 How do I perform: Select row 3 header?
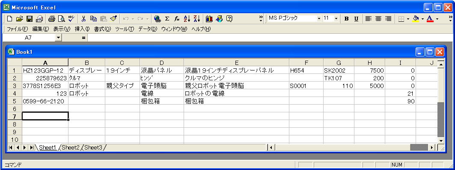click(x=14, y=86)
